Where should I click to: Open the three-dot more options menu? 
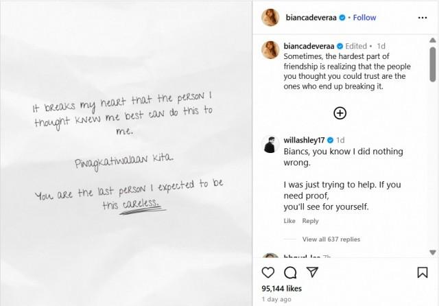[422, 17]
